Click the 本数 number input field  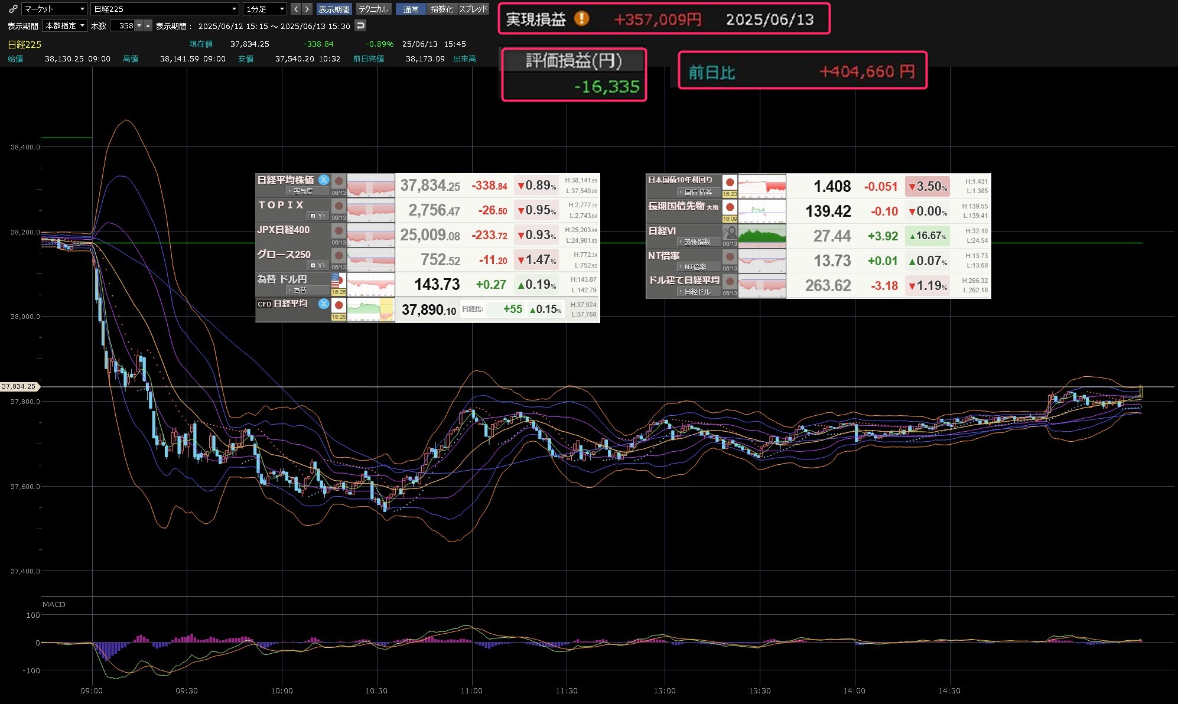click(122, 26)
